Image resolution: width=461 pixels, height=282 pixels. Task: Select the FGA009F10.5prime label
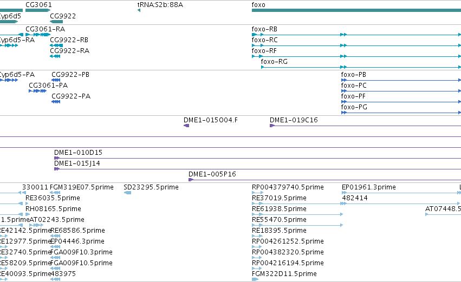tap(81, 264)
